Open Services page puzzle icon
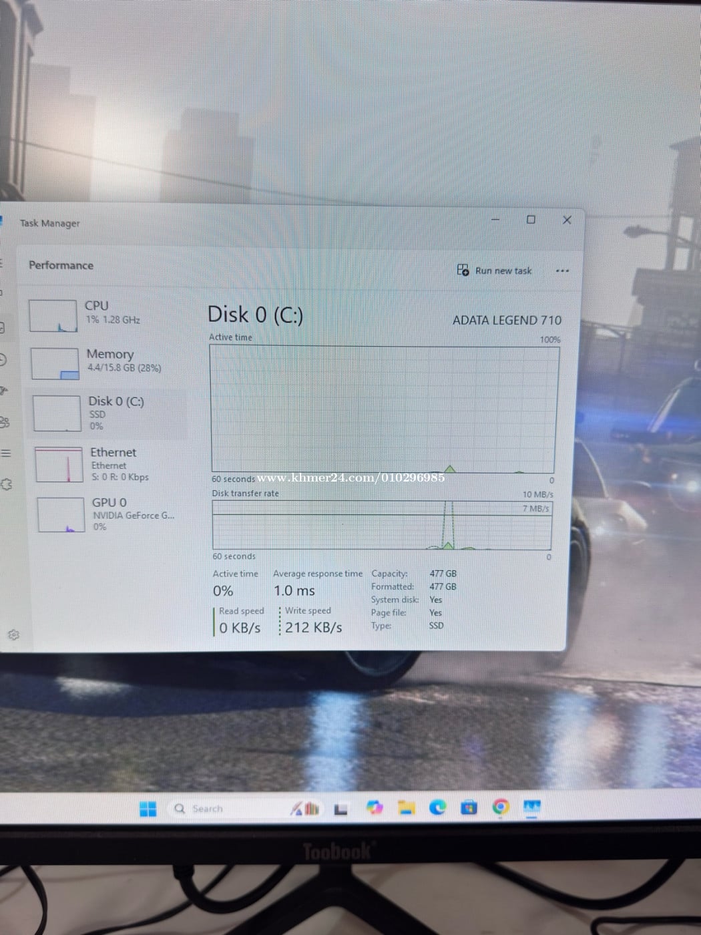Viewport: 701px width, 935px height. [7, 484]
